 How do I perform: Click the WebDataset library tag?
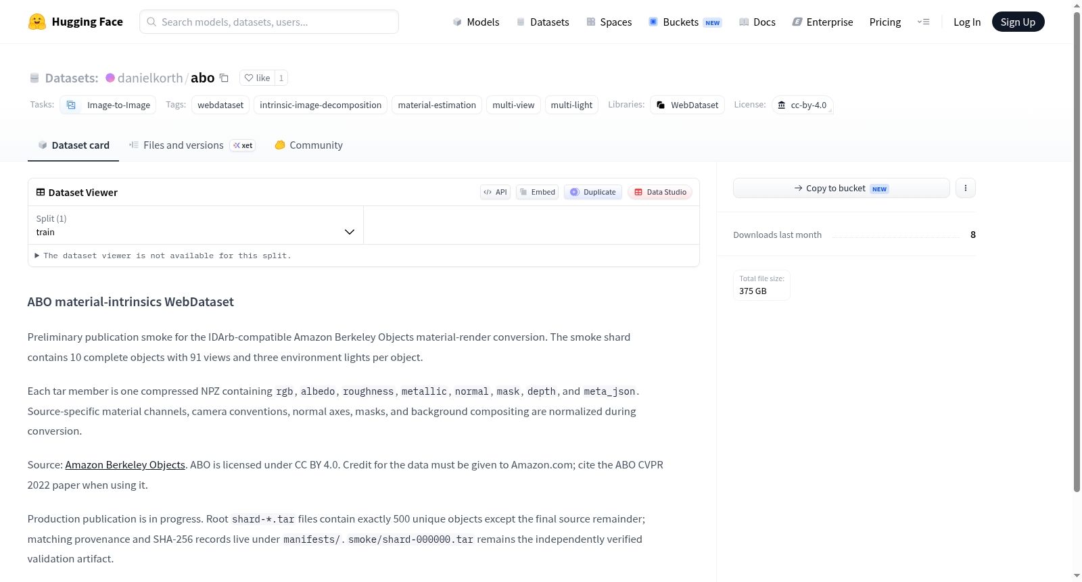(687, 105)
